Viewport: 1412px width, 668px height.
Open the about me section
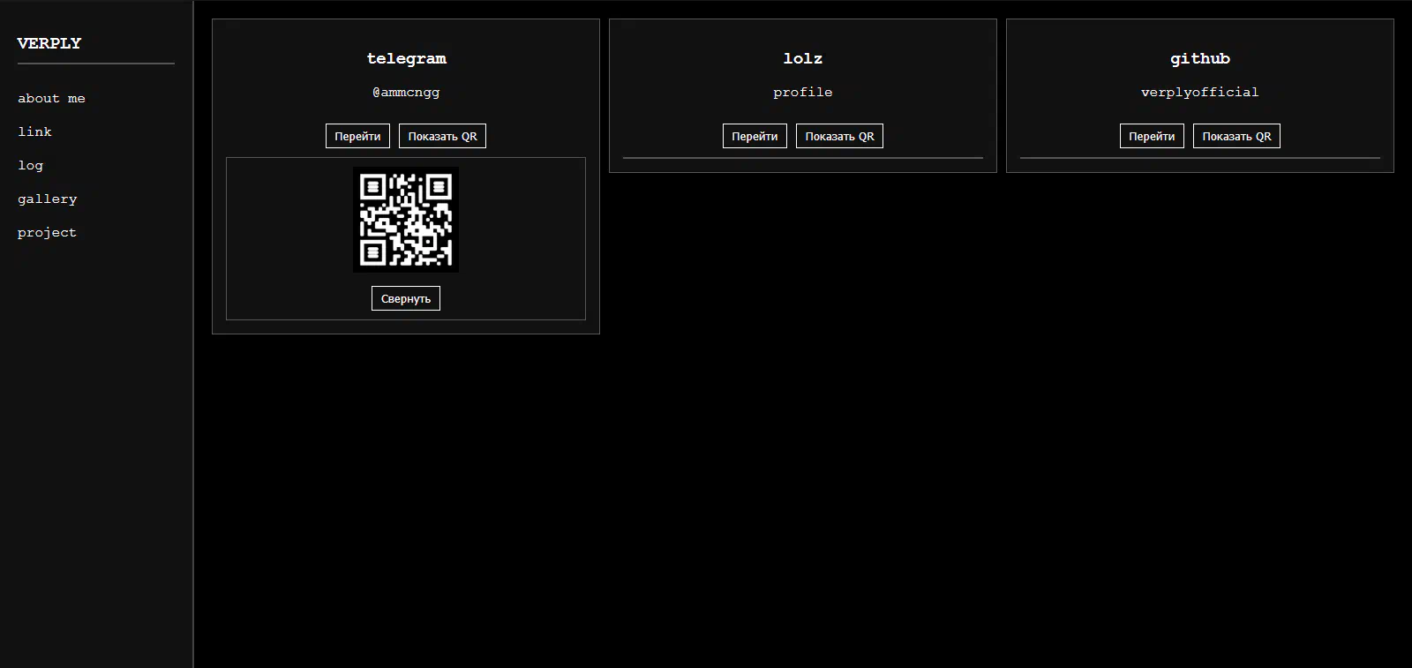click(51, 98)
